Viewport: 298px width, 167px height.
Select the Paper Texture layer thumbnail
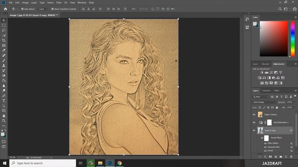point(260,115)
